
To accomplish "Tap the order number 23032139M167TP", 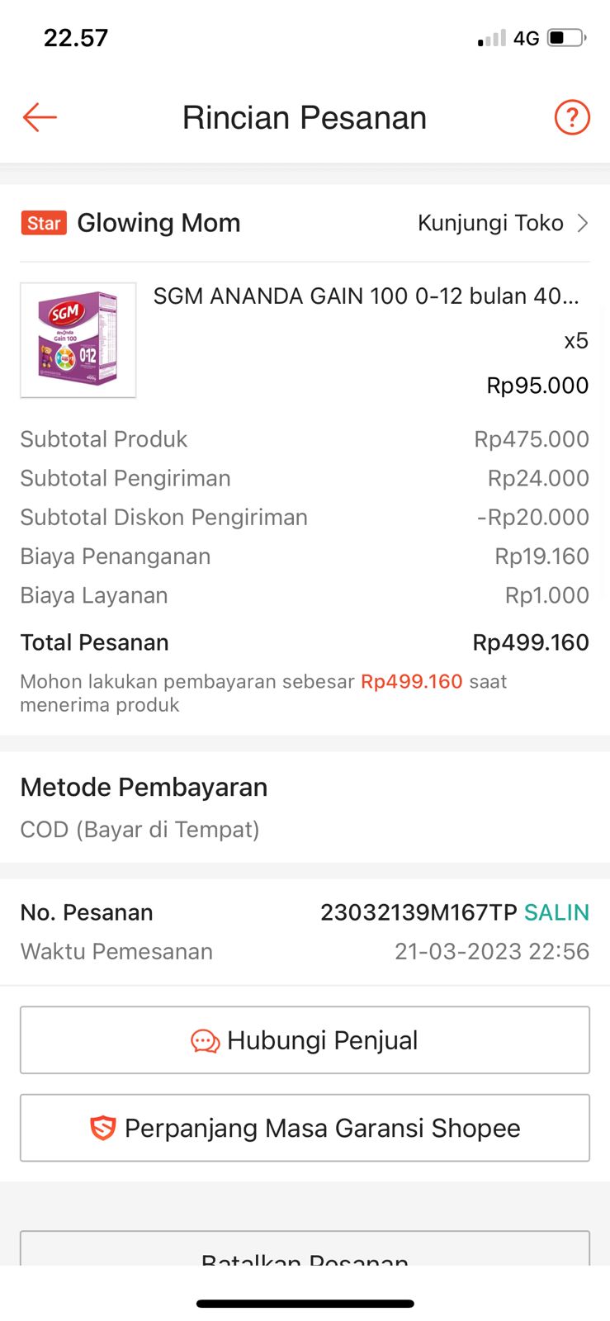I will 418,912.
